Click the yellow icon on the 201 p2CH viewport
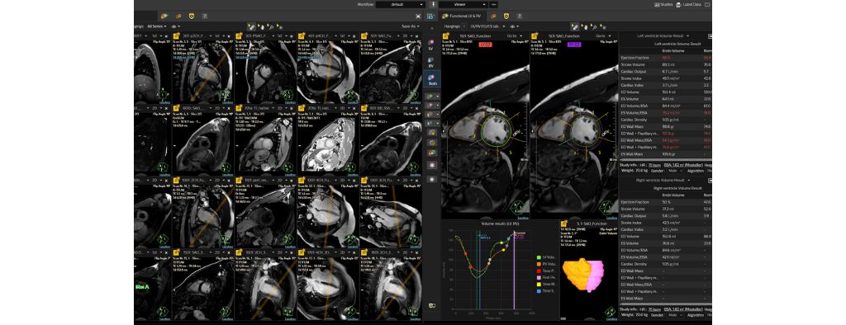The image size is (846, 325). tap(177, 35)
